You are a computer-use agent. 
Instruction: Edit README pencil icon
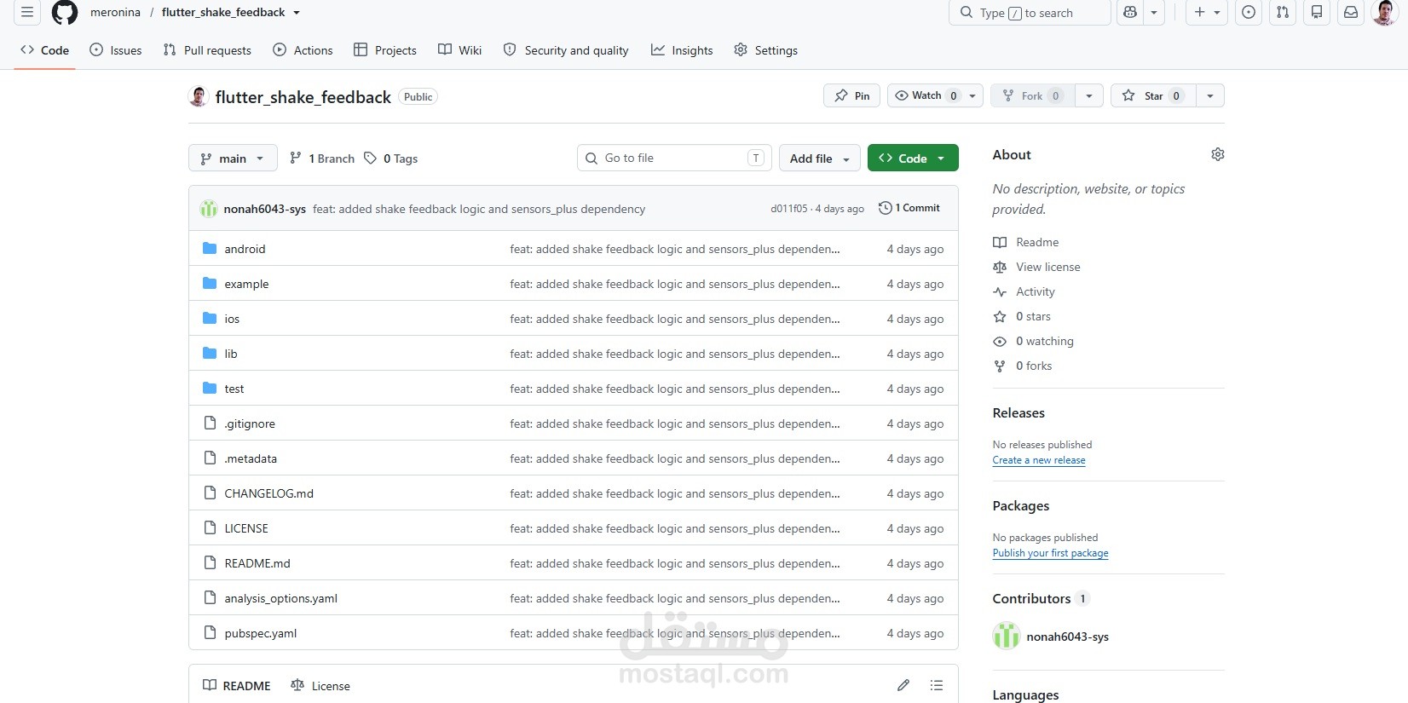pos(903,685)
